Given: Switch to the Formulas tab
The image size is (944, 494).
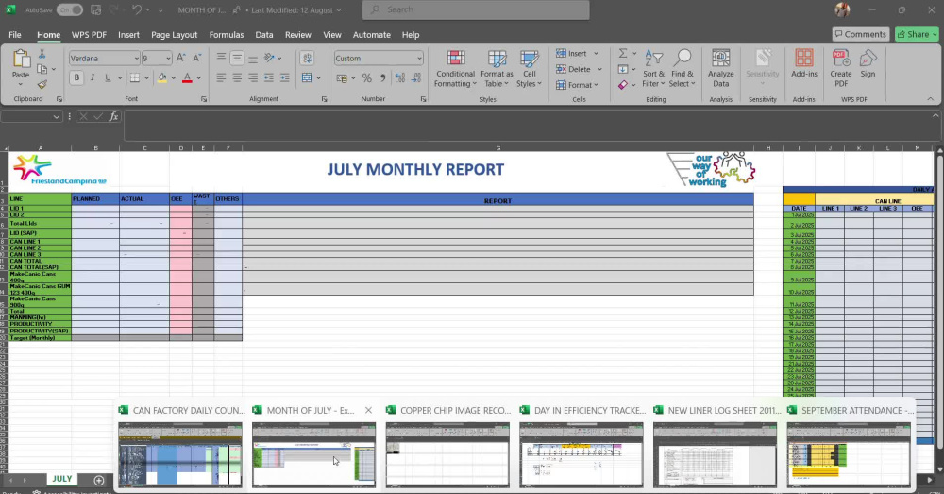Looking at the screenshot, I should pyautogui.click(x=227, y=35).
